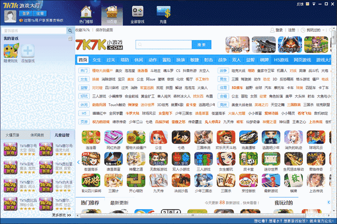The height and width of the screenshot is (224, 337).
Task: Open the 球场风云 game icon in grid
Action: click(x=316, y=137)
